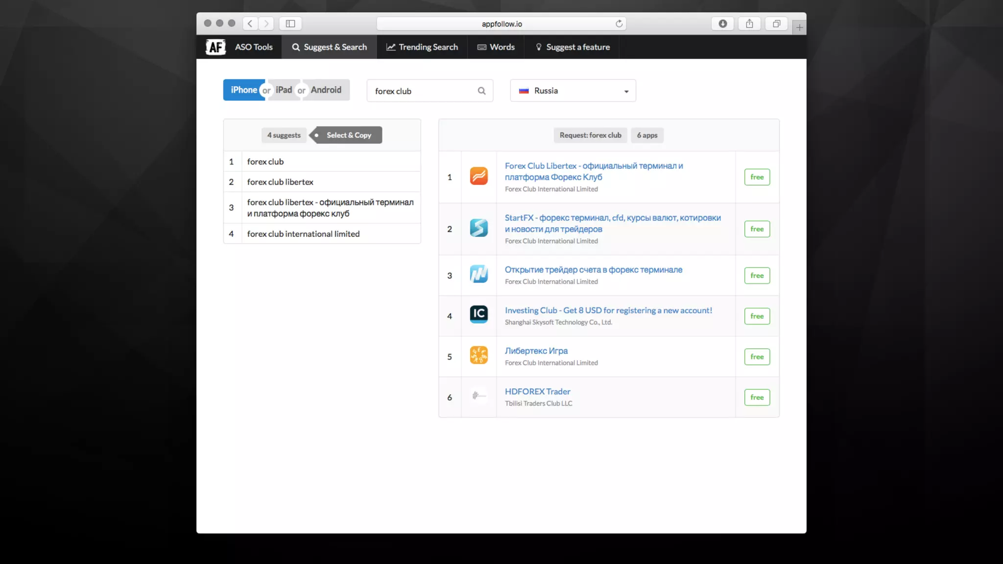Click the AppFollow AF logo icon
The height and width of the screenshot is (564, 1003).
tap(215, 47)
